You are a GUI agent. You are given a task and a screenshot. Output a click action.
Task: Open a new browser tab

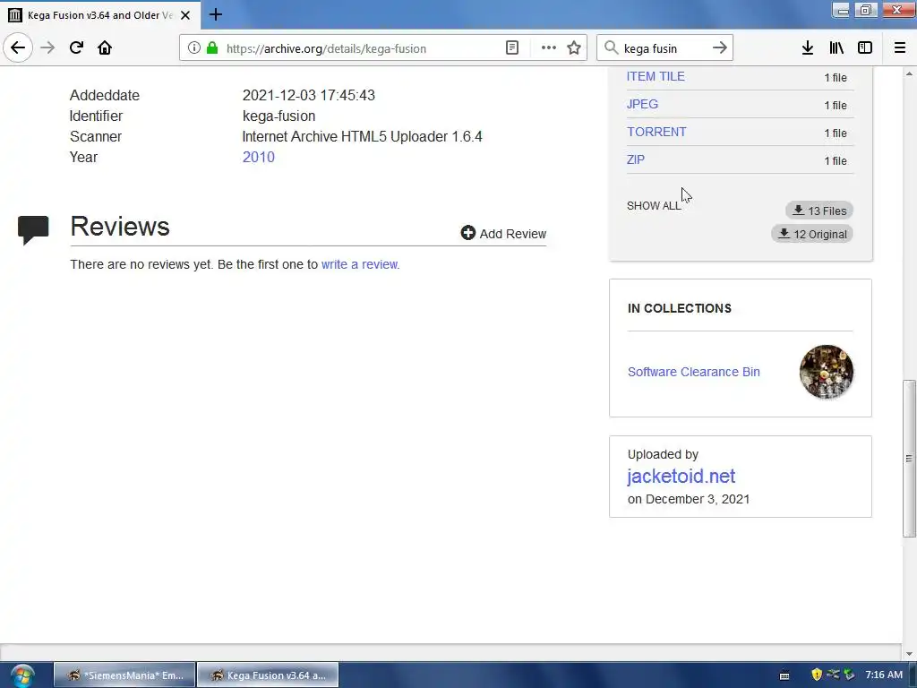point(215,14)
